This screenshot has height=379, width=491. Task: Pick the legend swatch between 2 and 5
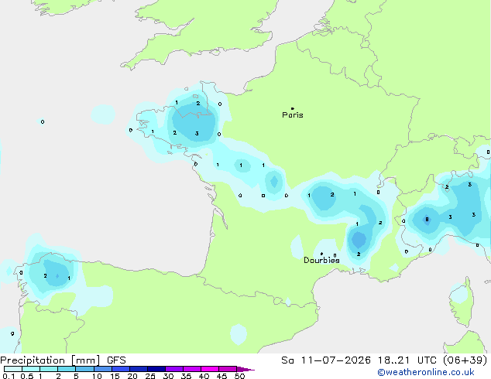click(x=67, y=369)
